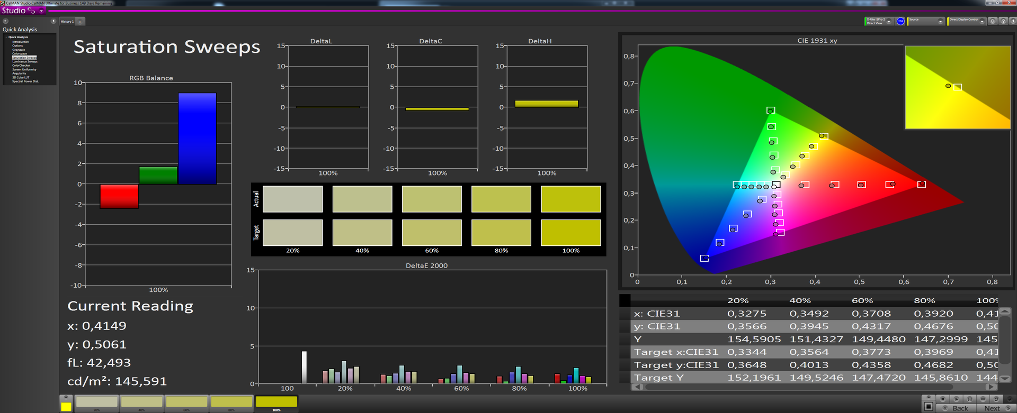Add a new history tab
This screenshot has height=413, width=1017.
point(81,21)
